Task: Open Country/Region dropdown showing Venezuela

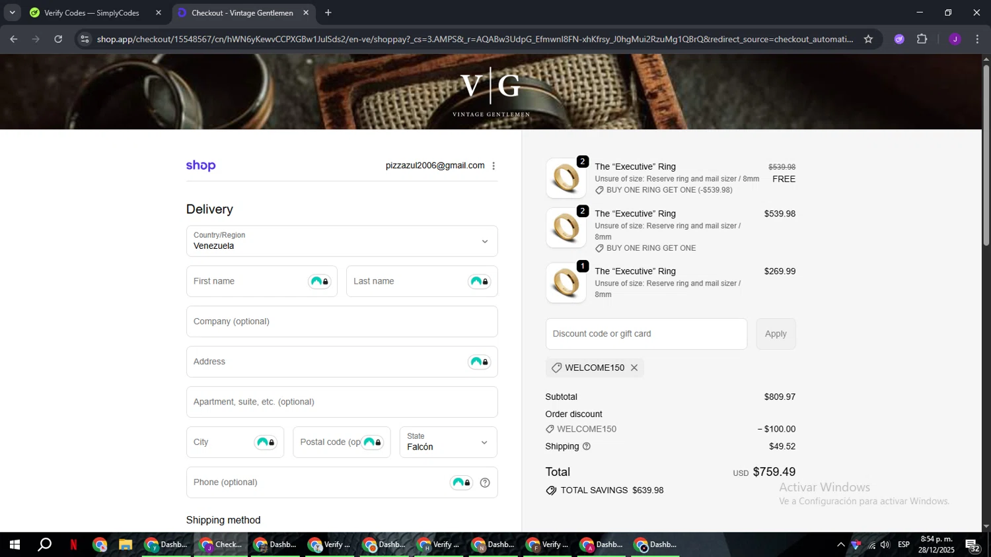Action: pos(342,241)
